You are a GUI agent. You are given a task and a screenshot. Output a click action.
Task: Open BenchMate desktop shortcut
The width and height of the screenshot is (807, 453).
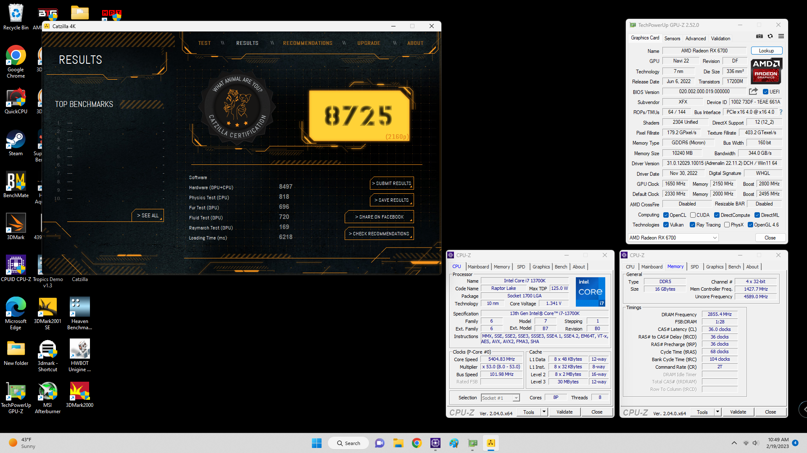[16, 185]
